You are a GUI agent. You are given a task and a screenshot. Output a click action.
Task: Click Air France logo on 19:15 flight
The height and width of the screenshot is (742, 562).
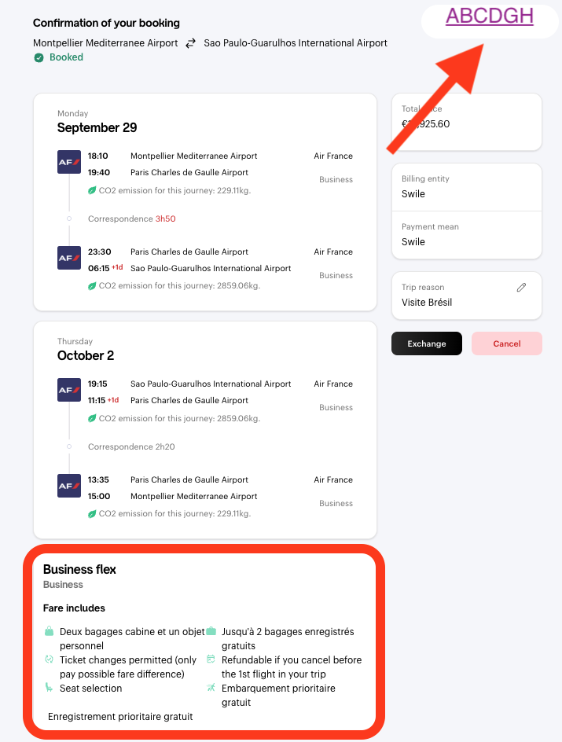click(x=69, y=390)
